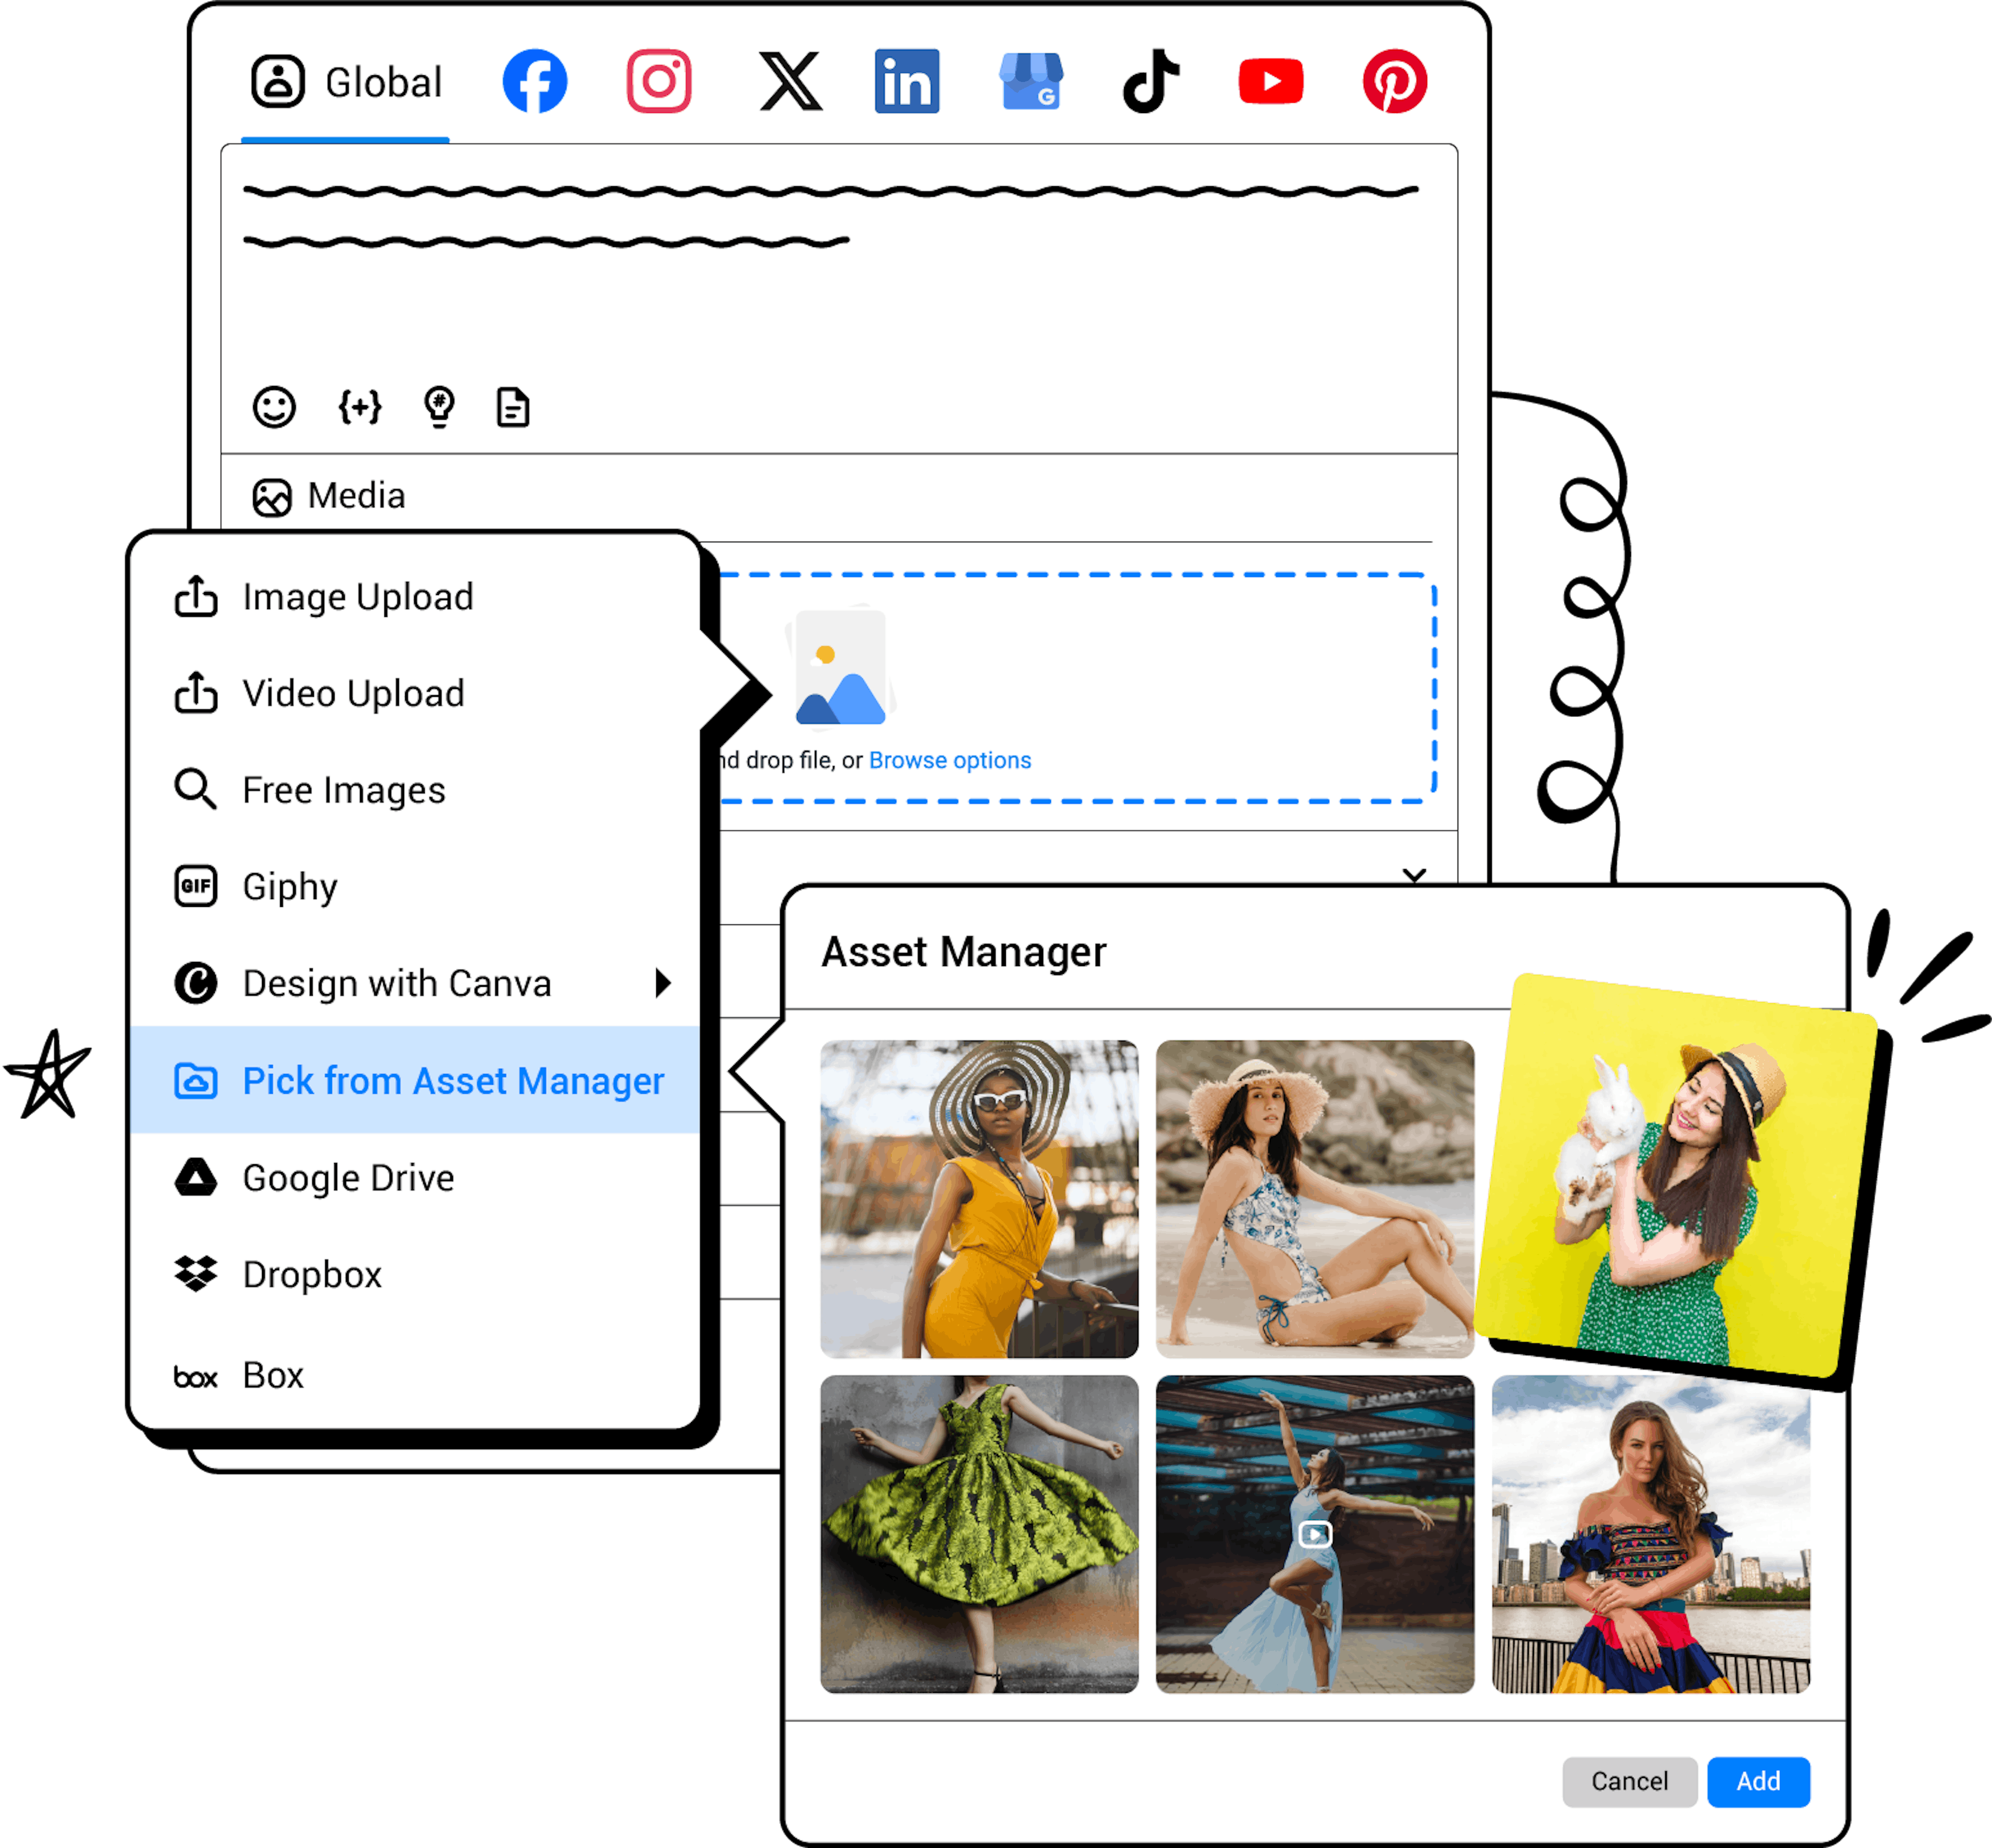
Task: Open the emoji picker
Action: [x=274, y=407]
